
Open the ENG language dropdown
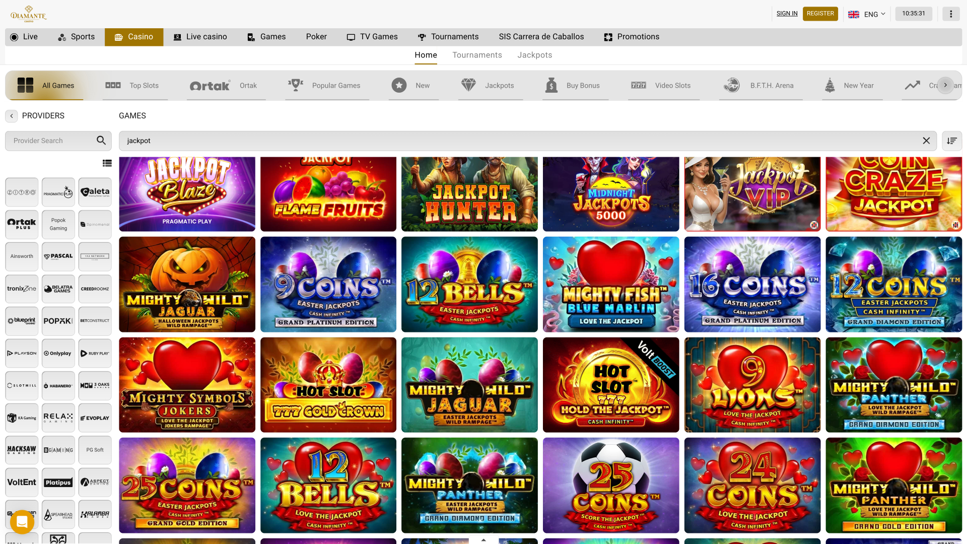pos(866,14)
